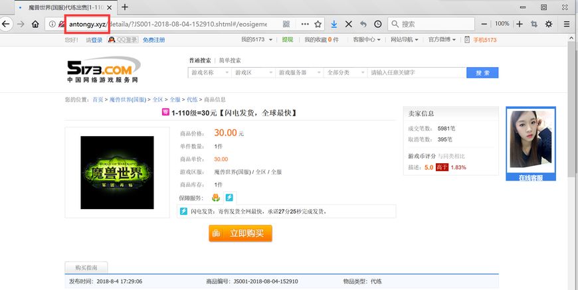
Task: Click the URL address bar
Action: pyautogui.click(x=184, y=24)
